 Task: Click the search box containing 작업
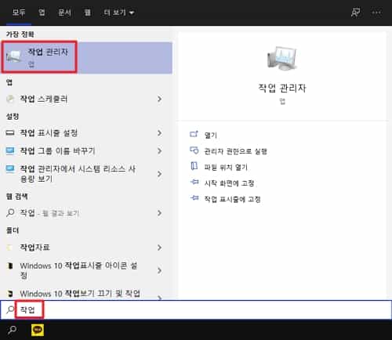point(196,309)
